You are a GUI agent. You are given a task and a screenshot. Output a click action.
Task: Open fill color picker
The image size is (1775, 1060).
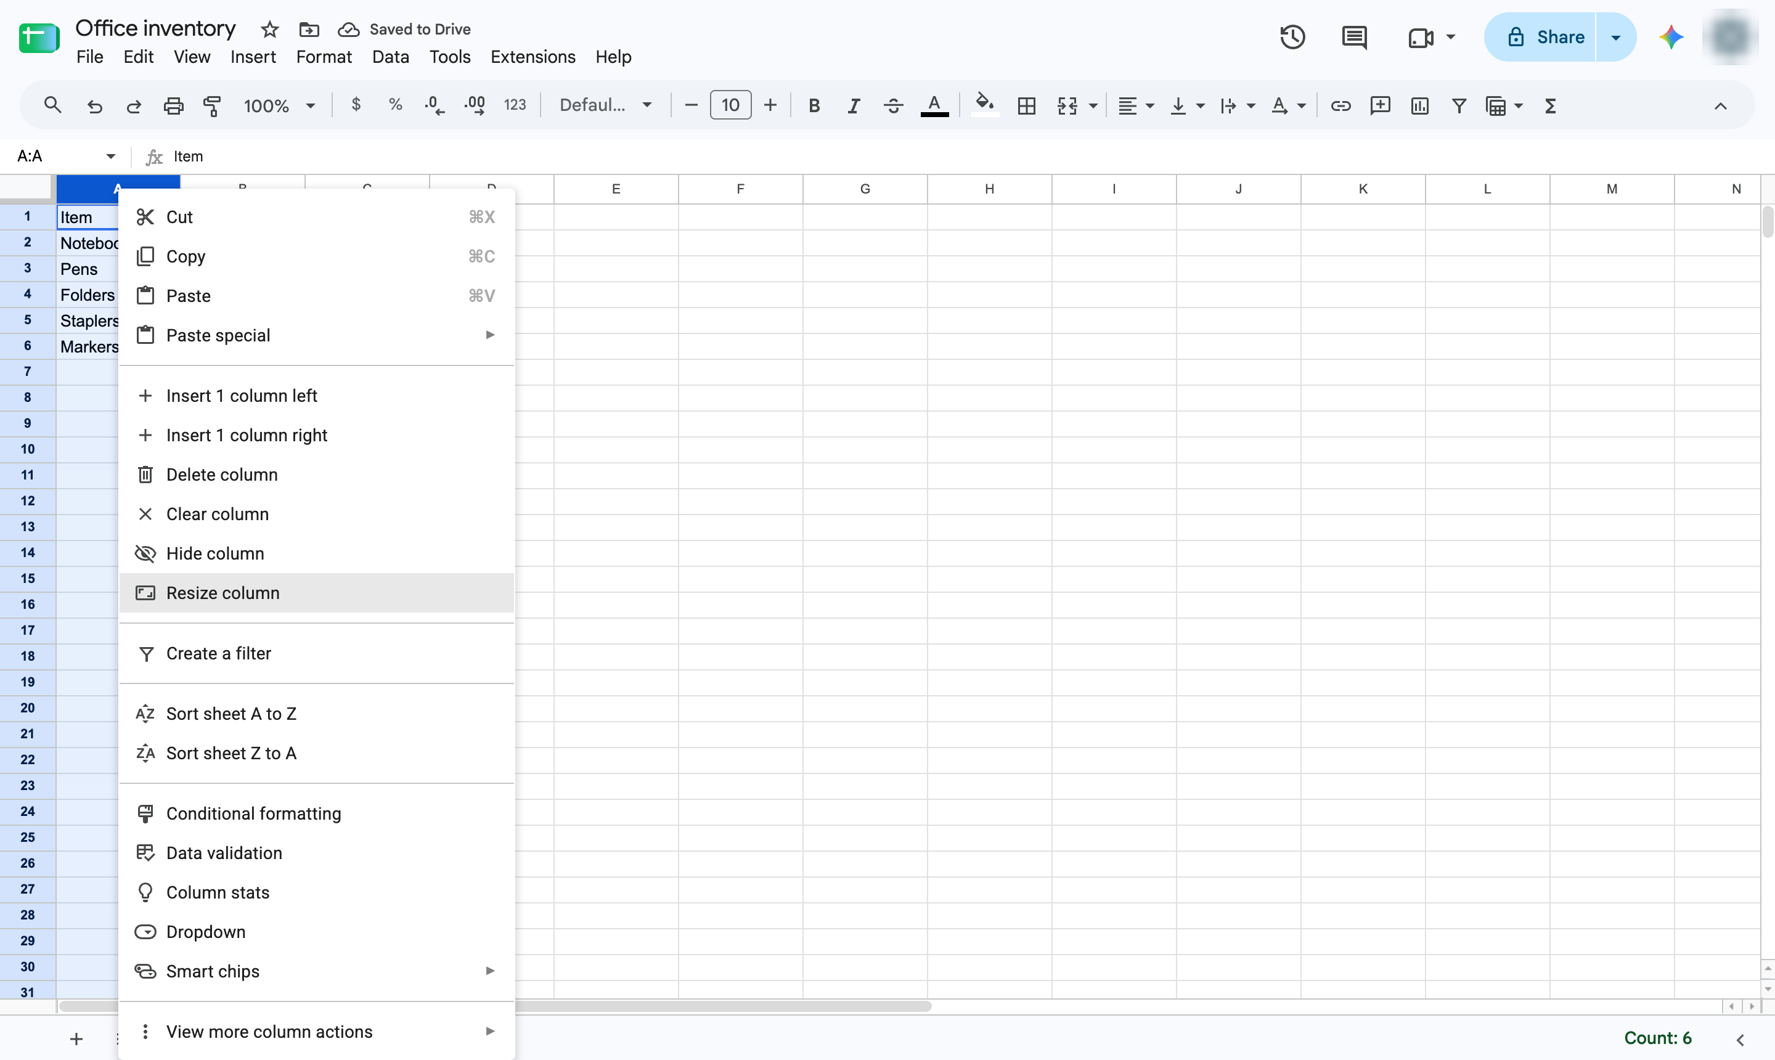click(985, 106)
